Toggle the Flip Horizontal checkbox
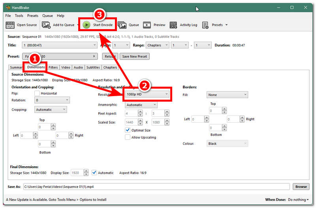This screenshot has height=208, width=316. coord(37,93)
